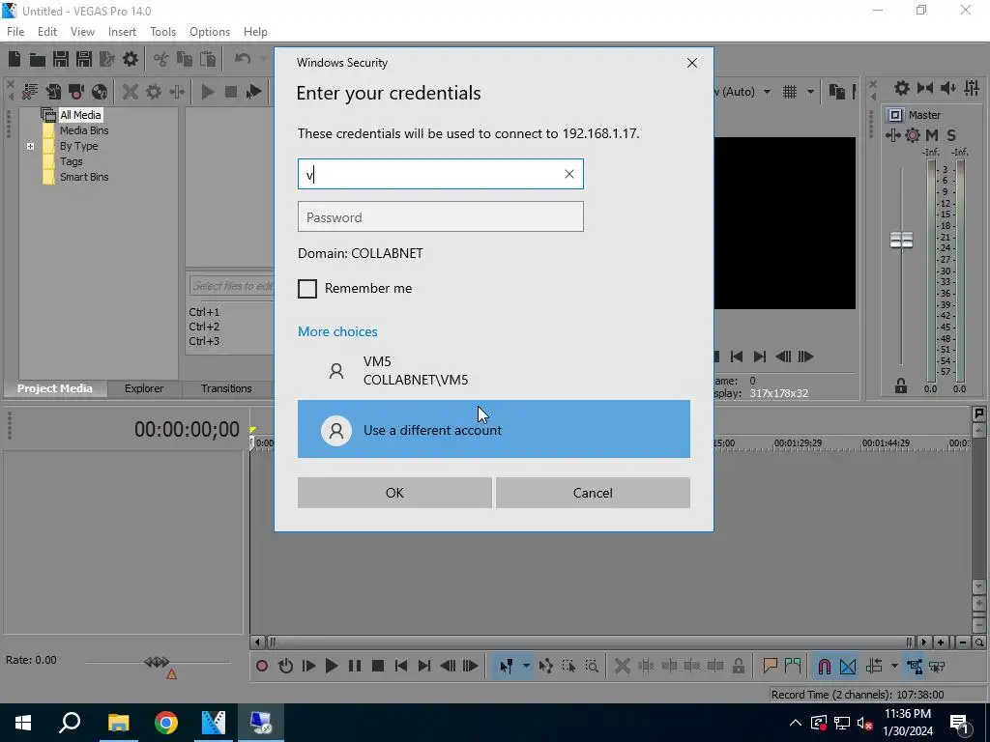Click the Auto Preview icon in Project Media
990x742 pixels.
click(x=254, y=92)
